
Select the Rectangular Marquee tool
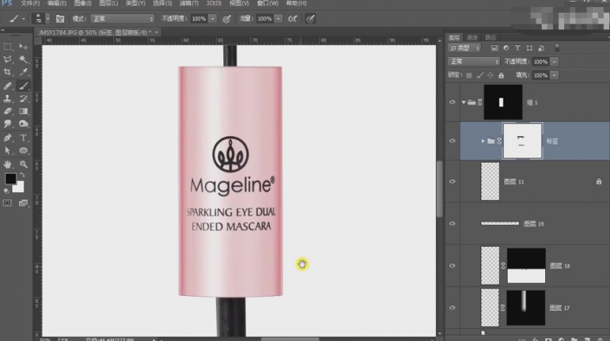tap(8, 47)
